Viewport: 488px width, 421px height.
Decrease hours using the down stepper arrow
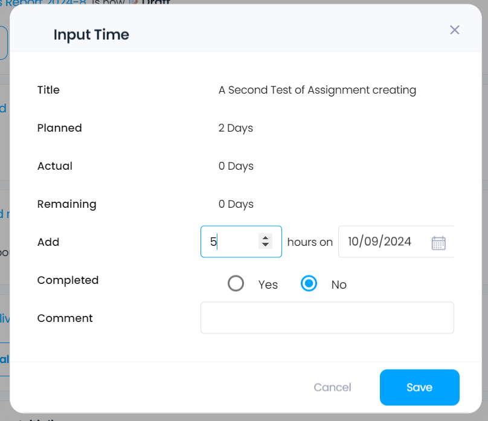(265, 245)
